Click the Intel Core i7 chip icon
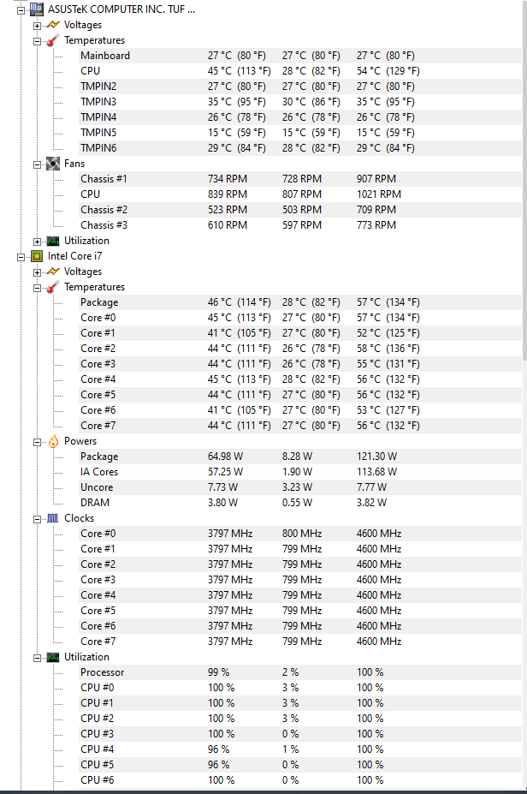 (35, 256)
